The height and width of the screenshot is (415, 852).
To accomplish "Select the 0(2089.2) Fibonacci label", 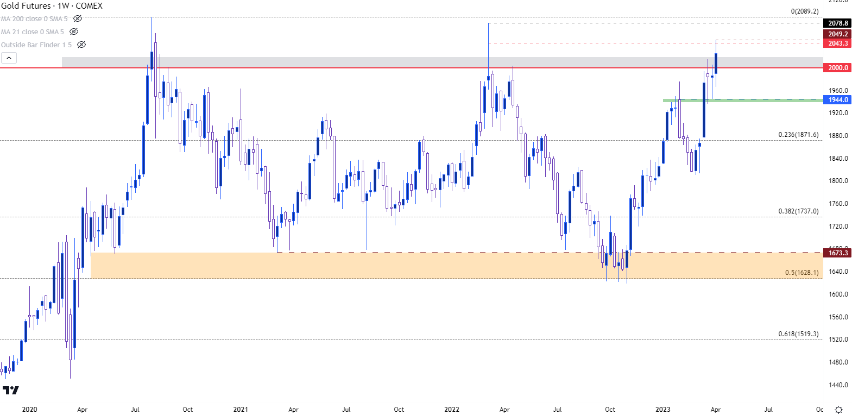I will click(805, 11).
